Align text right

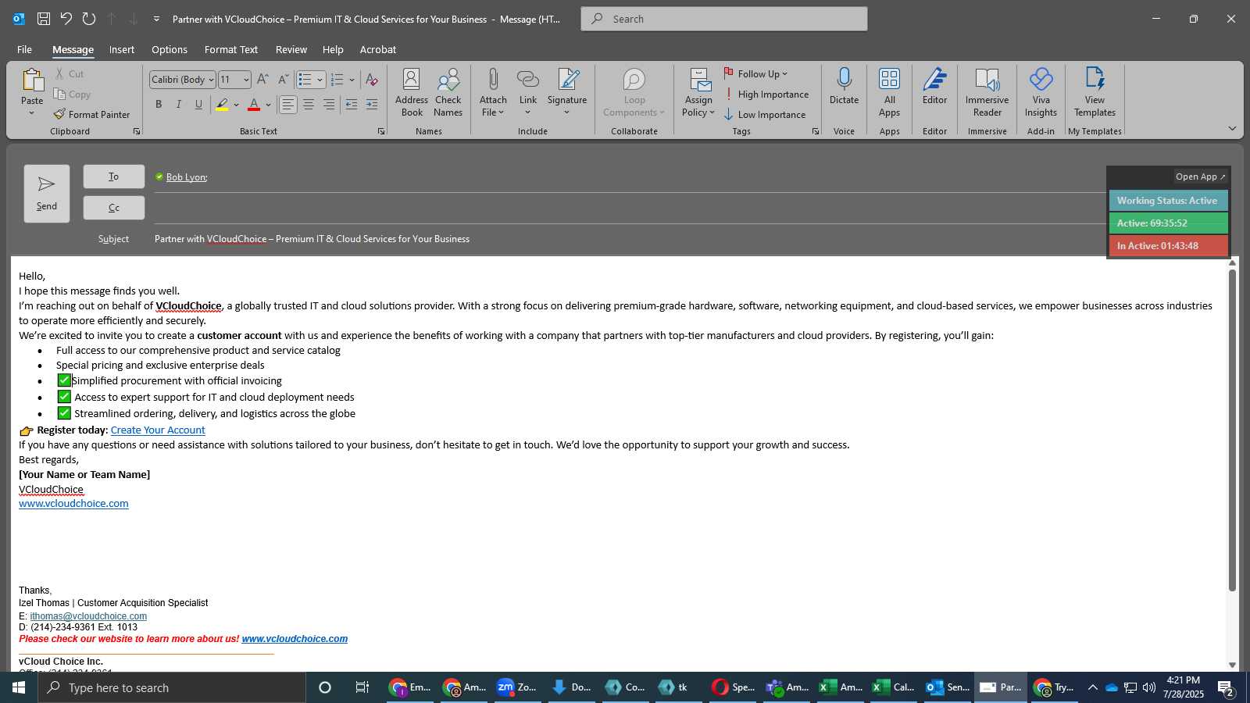click(329, 105)
